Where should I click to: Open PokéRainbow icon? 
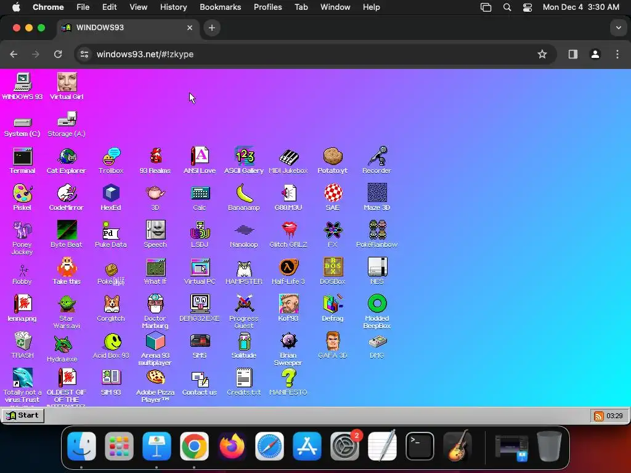tap(377, 235)
